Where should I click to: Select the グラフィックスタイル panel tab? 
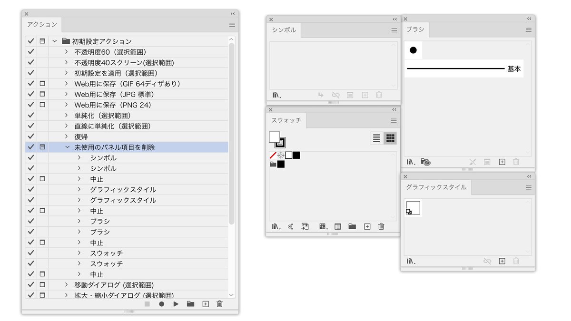point(436,187)
